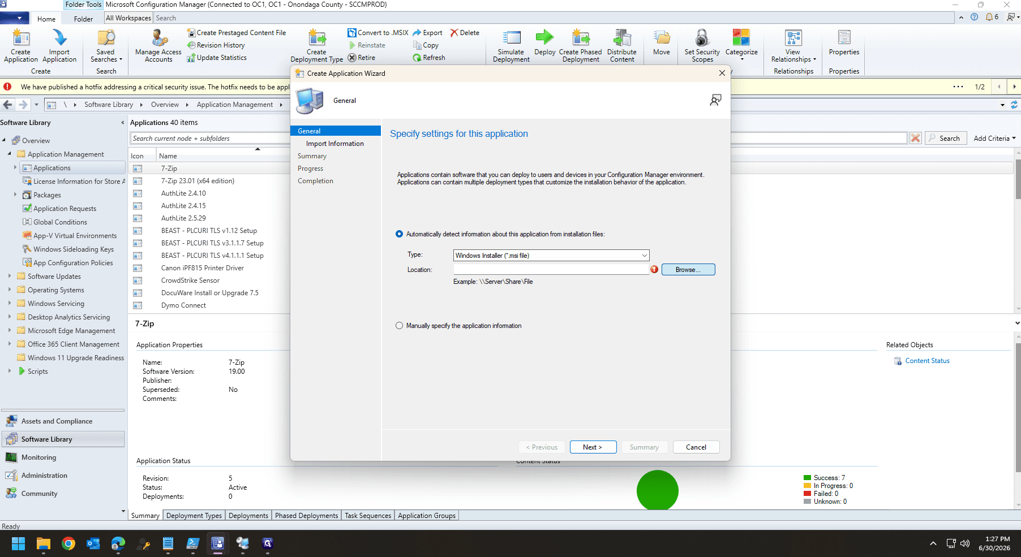Open the Deployment Types bottom tab
The width and height of the screenshot is (1021, 557).
pyautogui.click(x=194, y=516)
